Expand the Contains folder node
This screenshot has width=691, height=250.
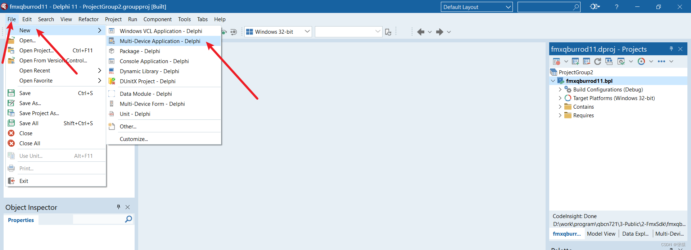pos(560,107)
